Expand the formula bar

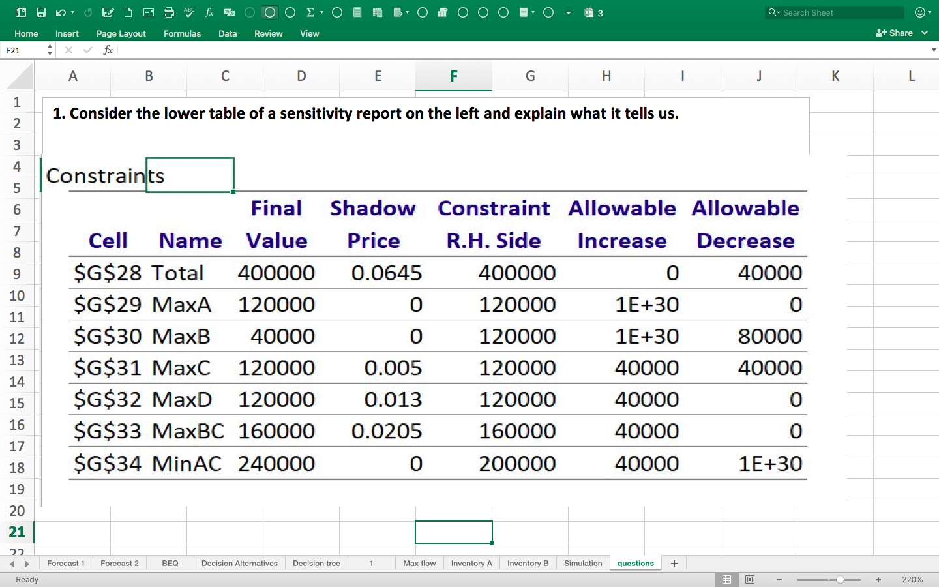934,50
